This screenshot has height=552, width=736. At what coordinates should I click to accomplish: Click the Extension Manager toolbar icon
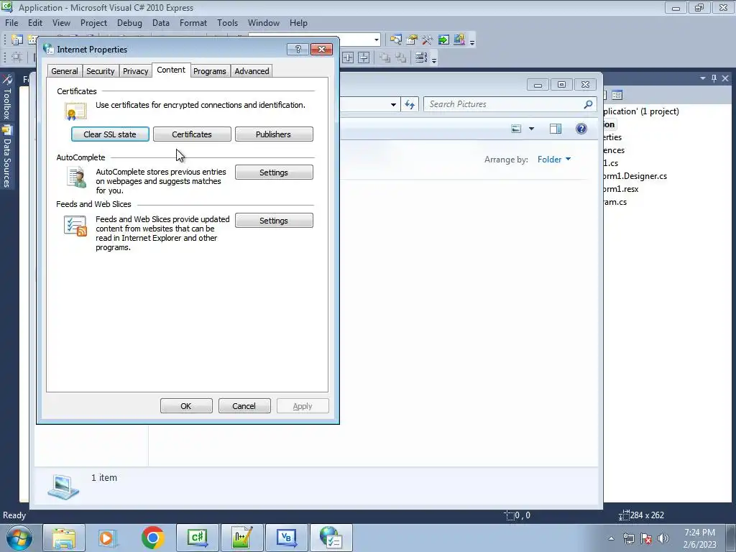(x=459, y=40)
